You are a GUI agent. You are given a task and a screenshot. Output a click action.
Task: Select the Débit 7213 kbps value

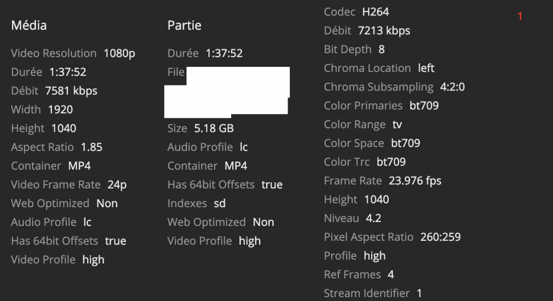pyautogui.click(x=384, y=30)
